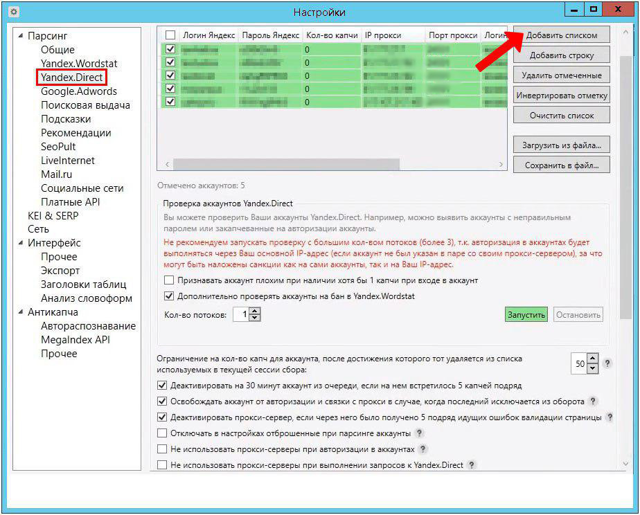The image size is (640, 515).
Task: Open Yandex.Wordstat settings page
Action: click(x=79, y=64)
